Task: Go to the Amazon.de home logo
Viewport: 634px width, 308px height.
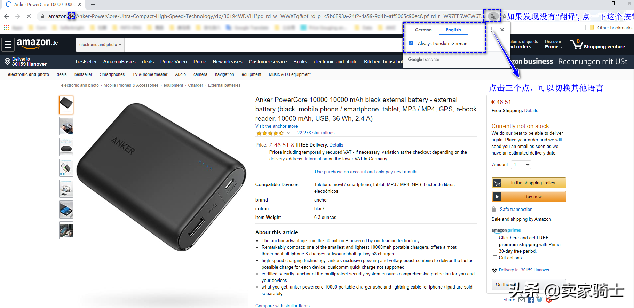Action: click(37, 44)
